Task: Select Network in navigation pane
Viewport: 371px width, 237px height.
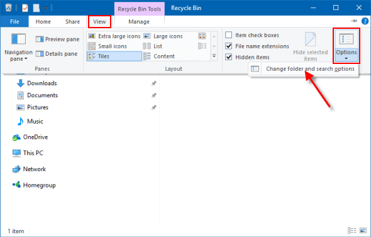Action: click(x=29, y=169)
